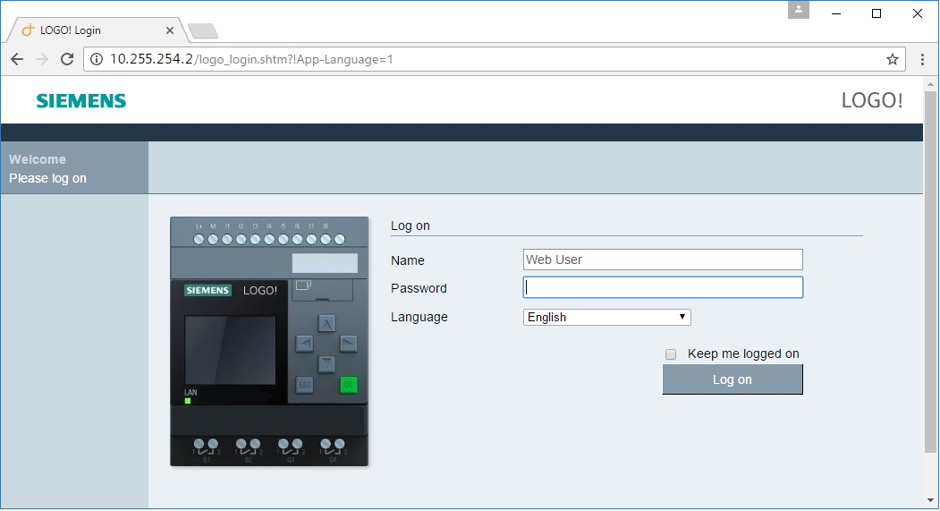Viewport: 940px width, 511px height.
Task: Click the browser forward arrow
Action: coord(42,59)
